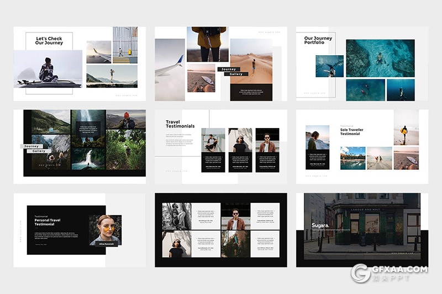
Task: Open the "Let's Check Our Journey" slide title
Action: point(49,41)
